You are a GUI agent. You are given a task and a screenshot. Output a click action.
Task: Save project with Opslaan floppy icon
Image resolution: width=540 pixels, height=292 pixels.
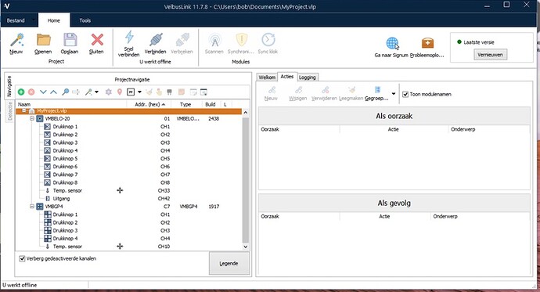click(x=70, y=40)
